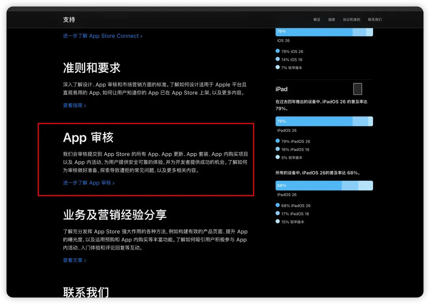Click the 5% 较早版本 legend dot
The image size is (430, 304).
tap(278, 157)
